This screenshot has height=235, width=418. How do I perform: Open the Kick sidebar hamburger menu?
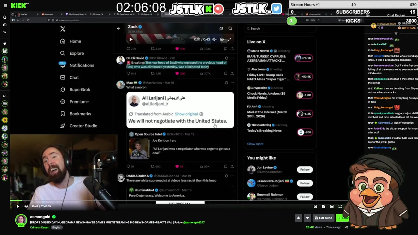pyautogui.click(x=5, y=6)
